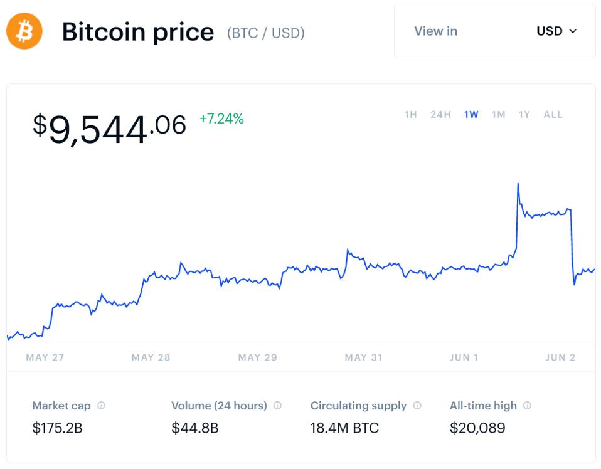This screenshot has width=601, height=469.
Task: Toggle the 1W time range on
Action: (472, 115)
